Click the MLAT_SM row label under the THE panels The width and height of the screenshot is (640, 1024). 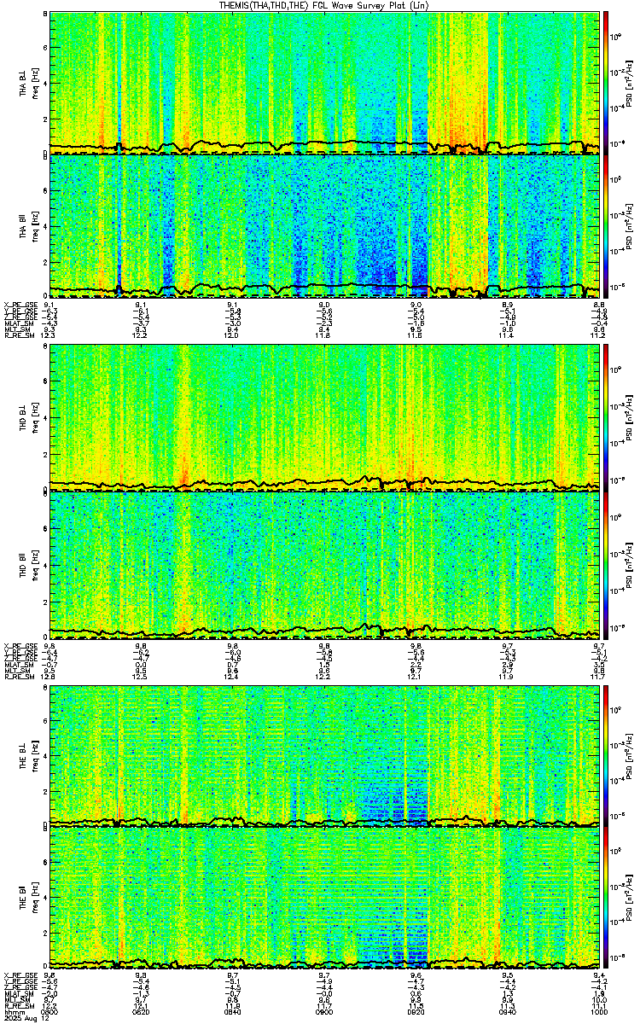[x=17, y=992]
